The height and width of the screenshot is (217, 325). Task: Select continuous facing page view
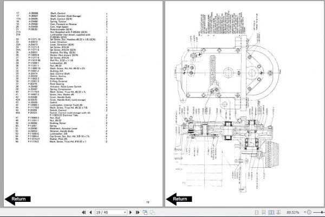coord(278,213)
